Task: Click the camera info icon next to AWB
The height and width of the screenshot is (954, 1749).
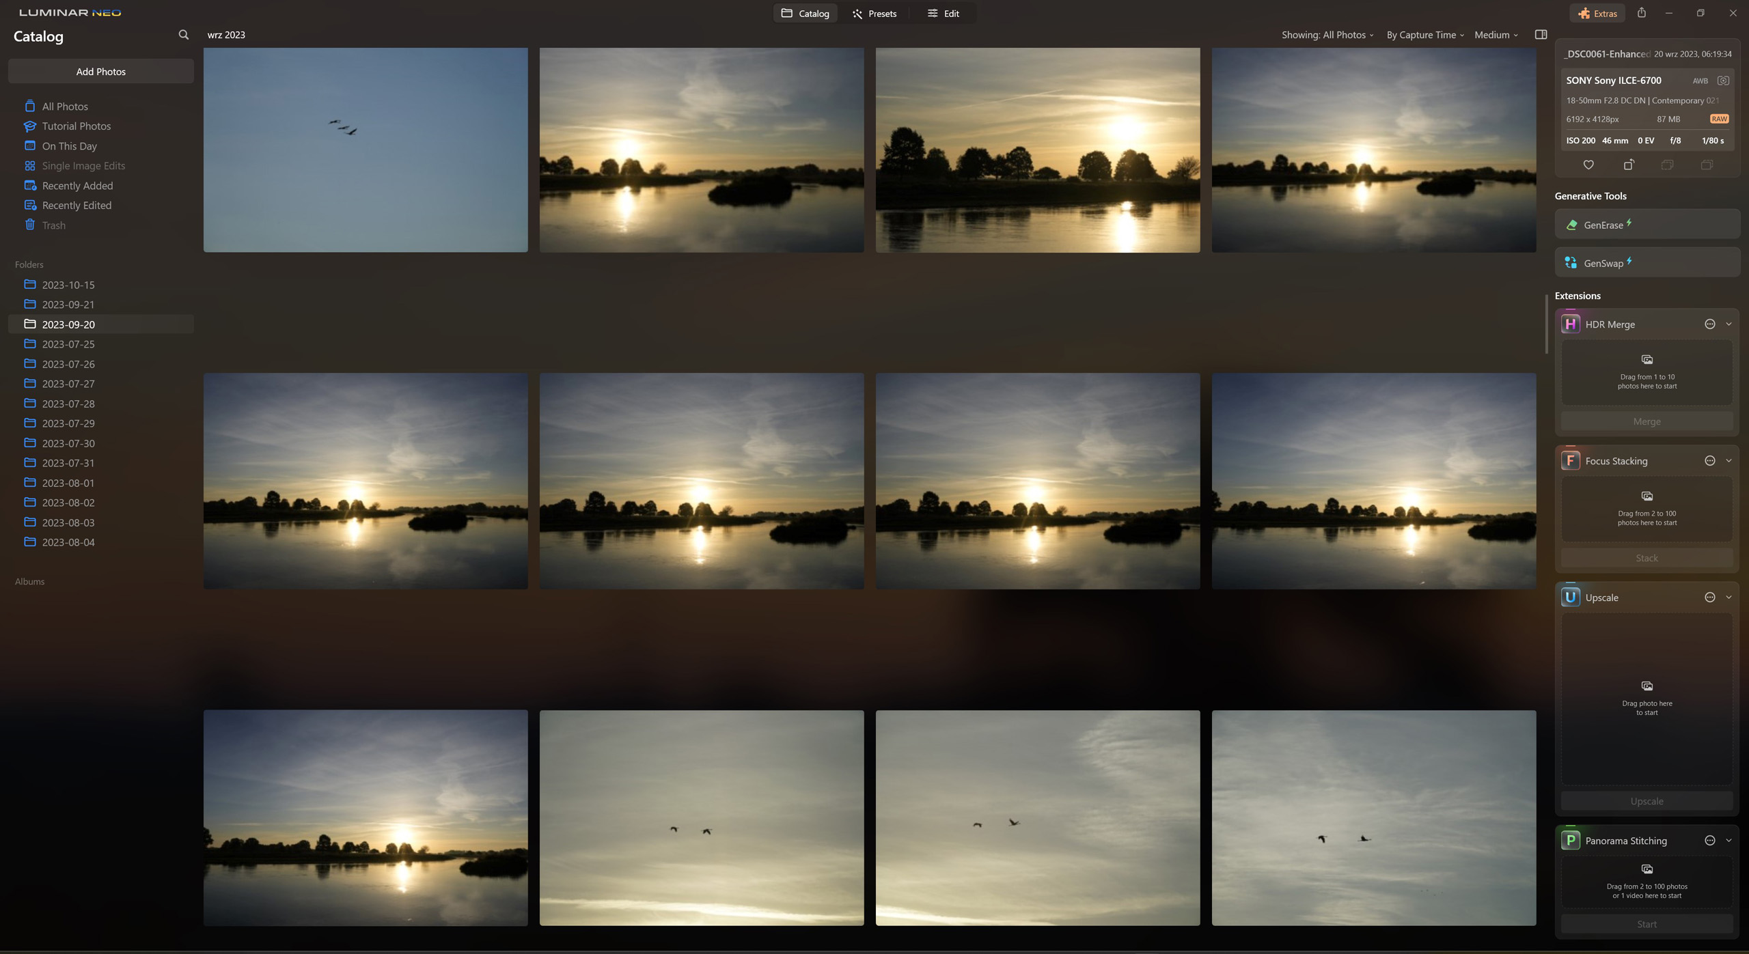Action: click(x=1723, y=80)
